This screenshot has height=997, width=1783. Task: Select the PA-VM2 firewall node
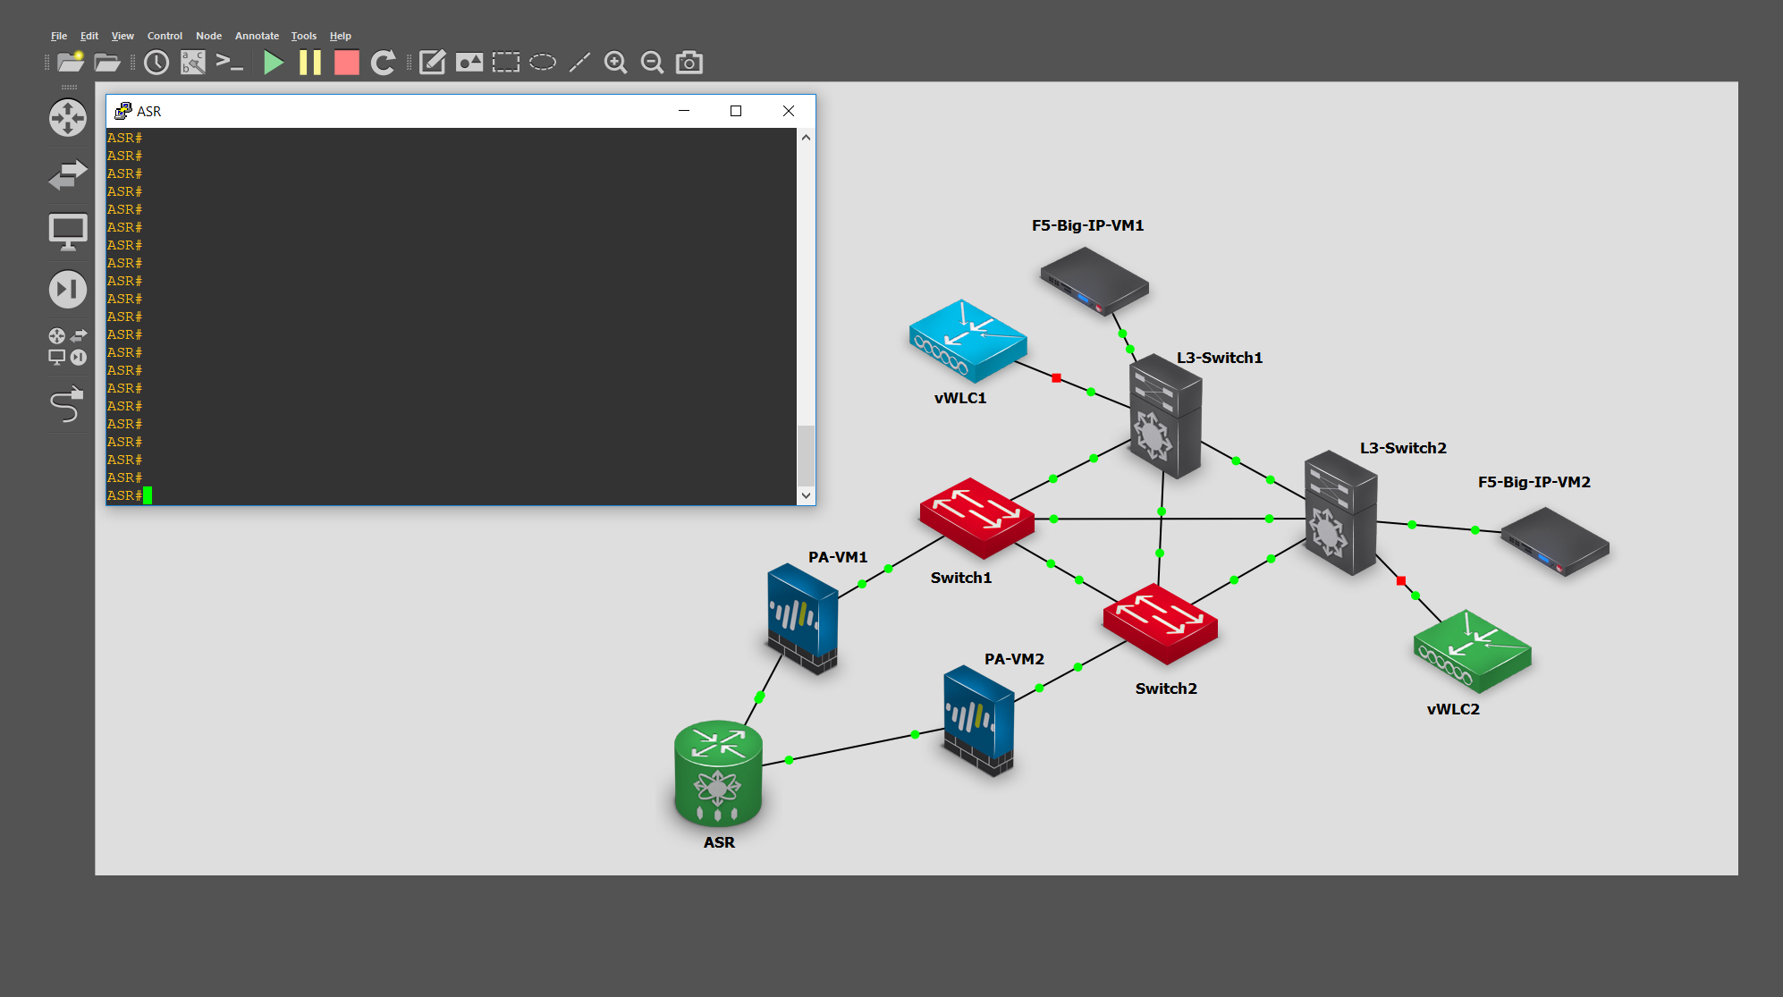(979, 721)
